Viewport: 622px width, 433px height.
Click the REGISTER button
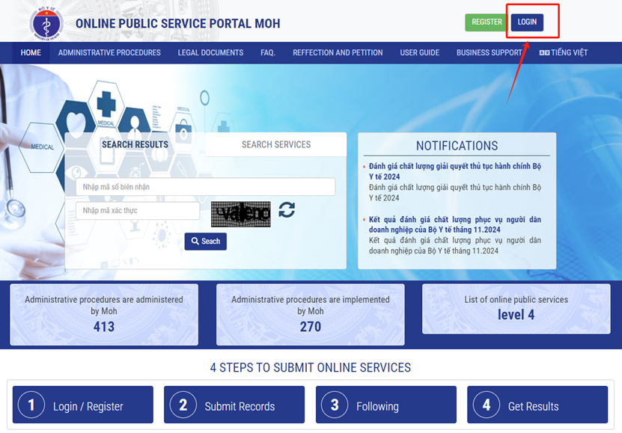[487, 22]
